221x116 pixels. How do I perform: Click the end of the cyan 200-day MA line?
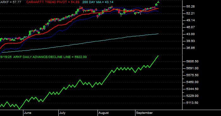158,34
